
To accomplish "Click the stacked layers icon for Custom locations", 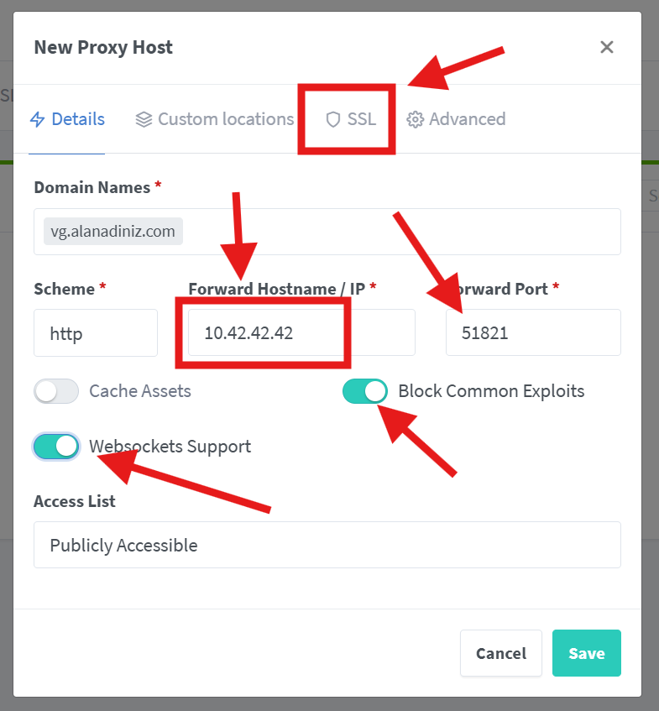I will pos(144,119).
